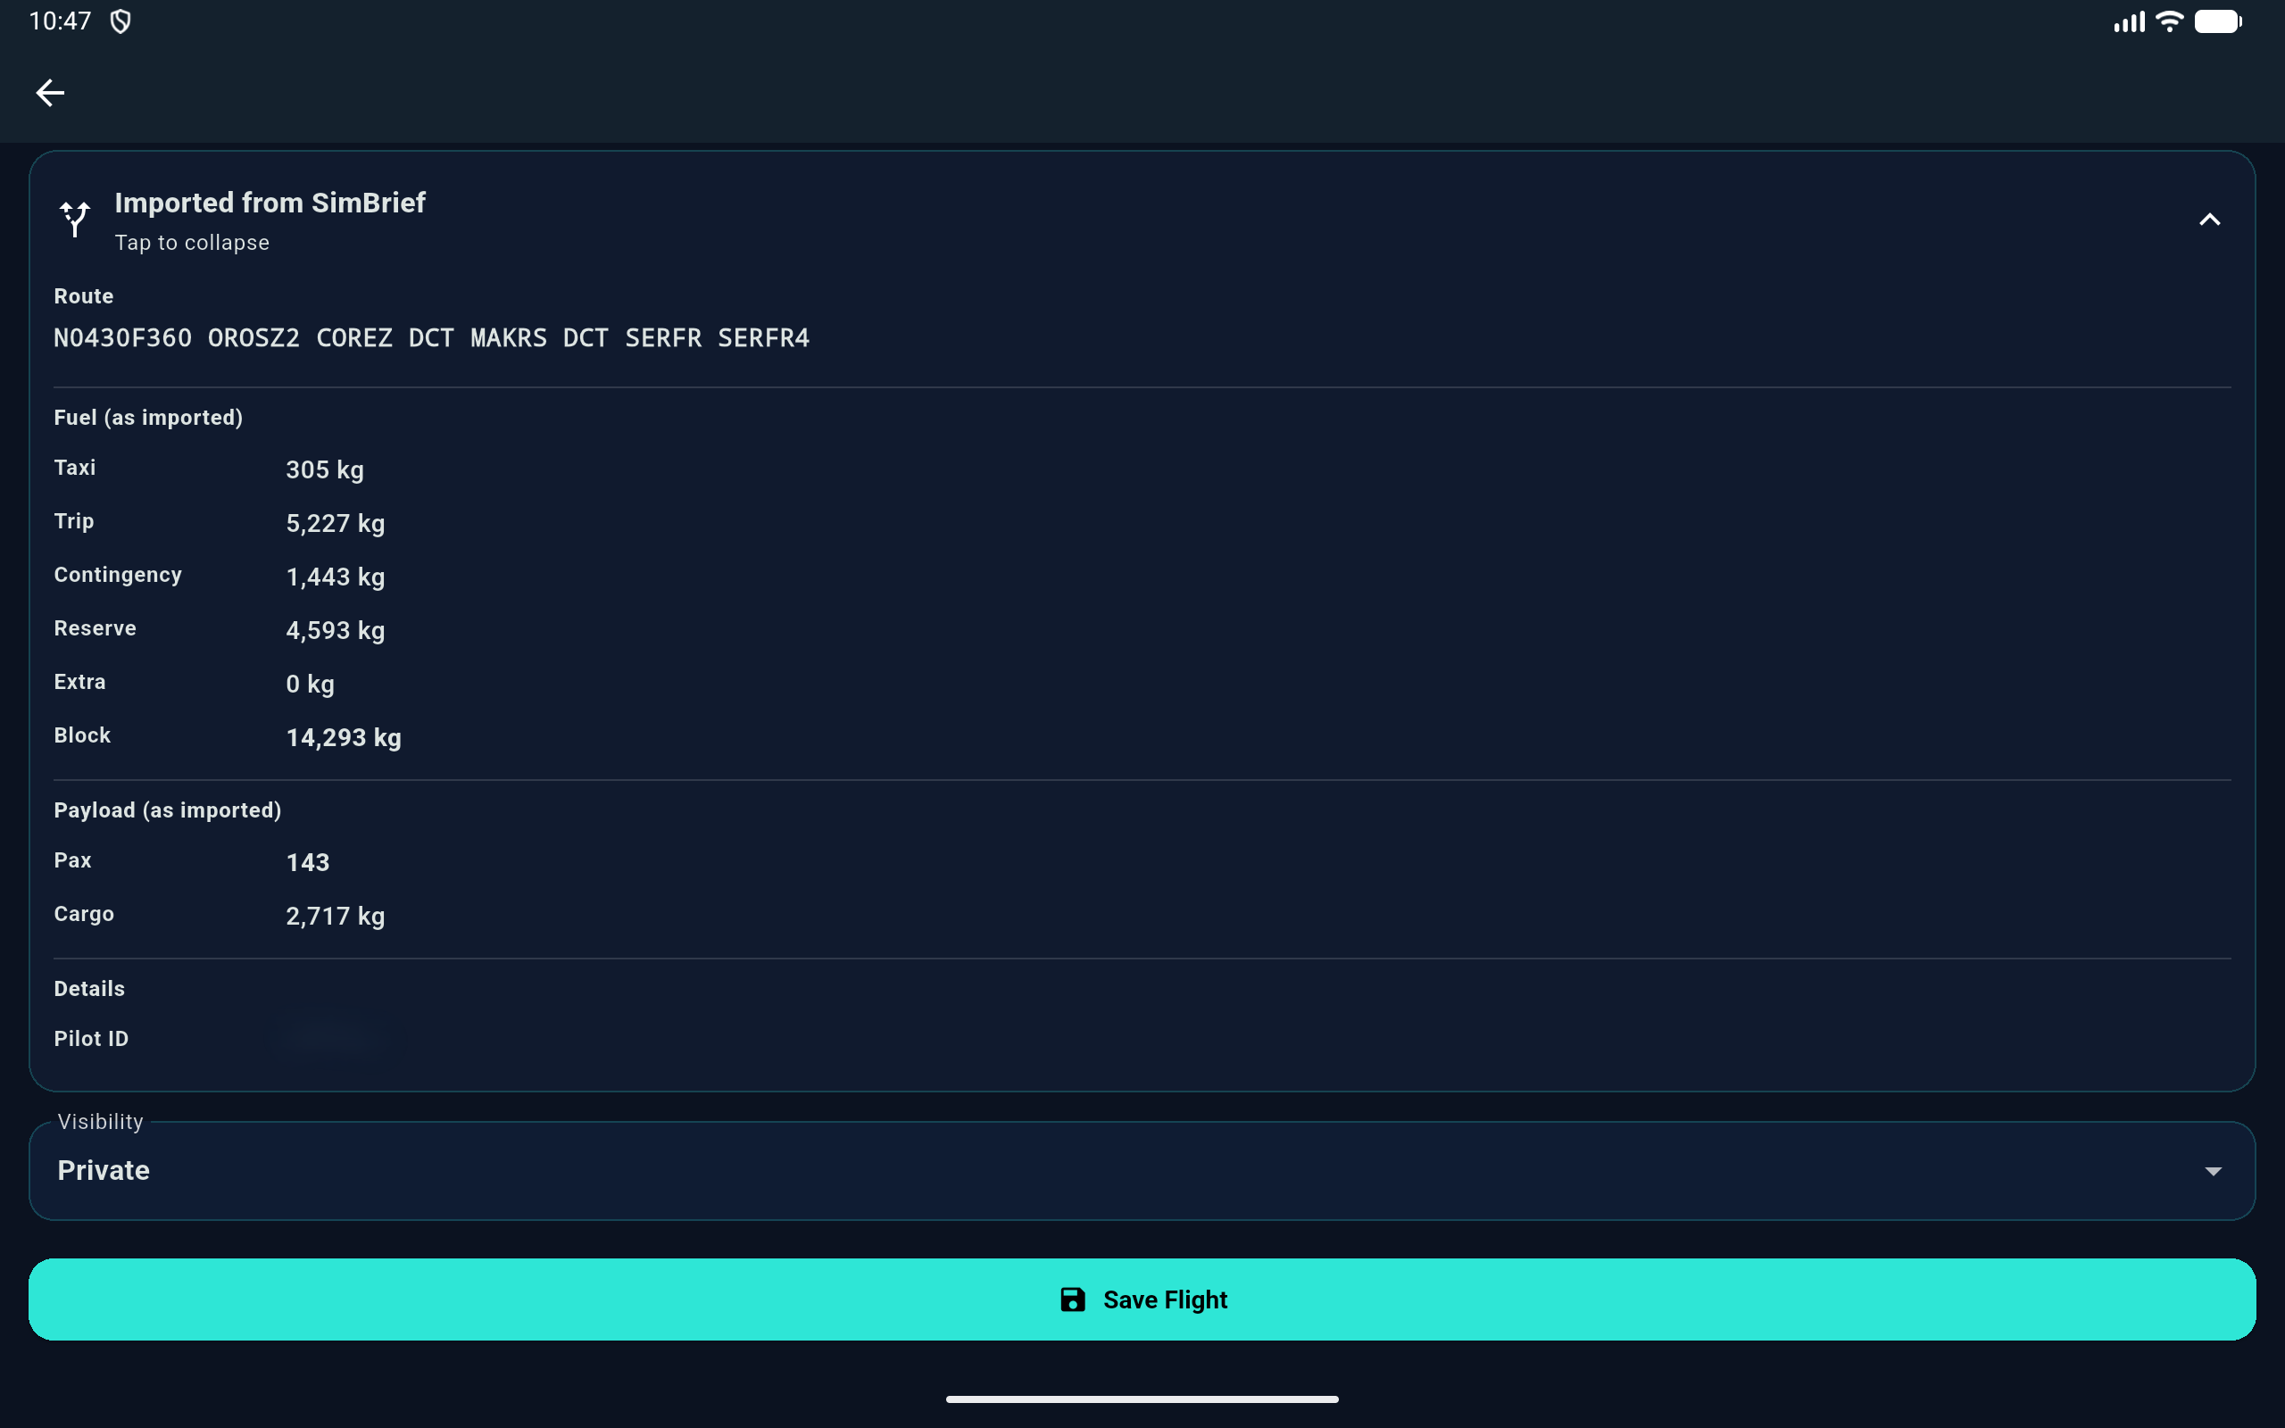Tap the 'Tap to collapse' text
The height and width of the screenshot is (1428, 2285).
point(192,243)
